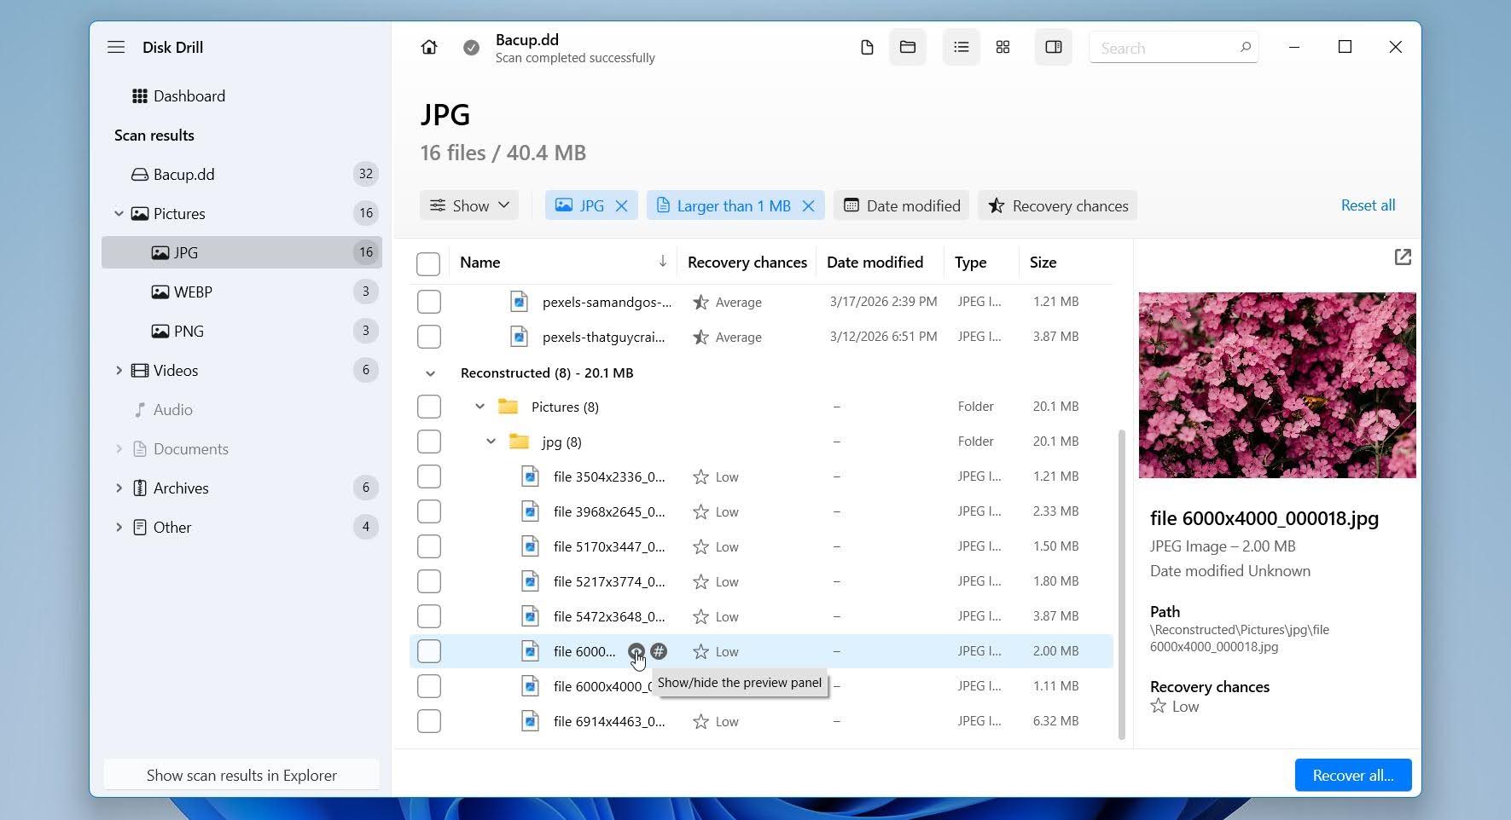Collapse the Pictures (8) folder row
This screenshot has width=1511, height=820.
coord(479,407)
